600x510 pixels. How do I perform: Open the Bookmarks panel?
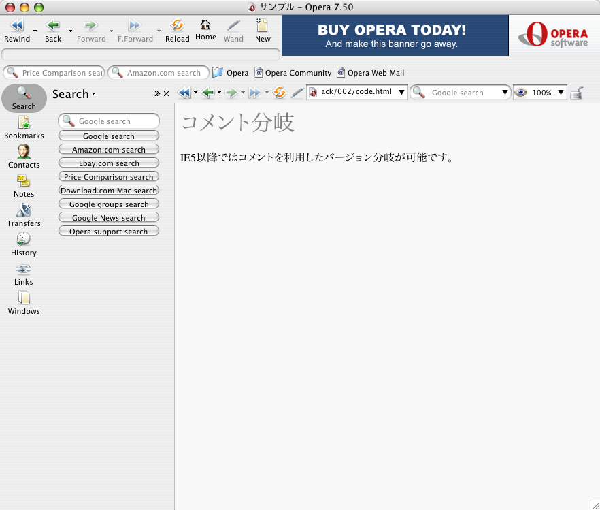tap(24, 123)
